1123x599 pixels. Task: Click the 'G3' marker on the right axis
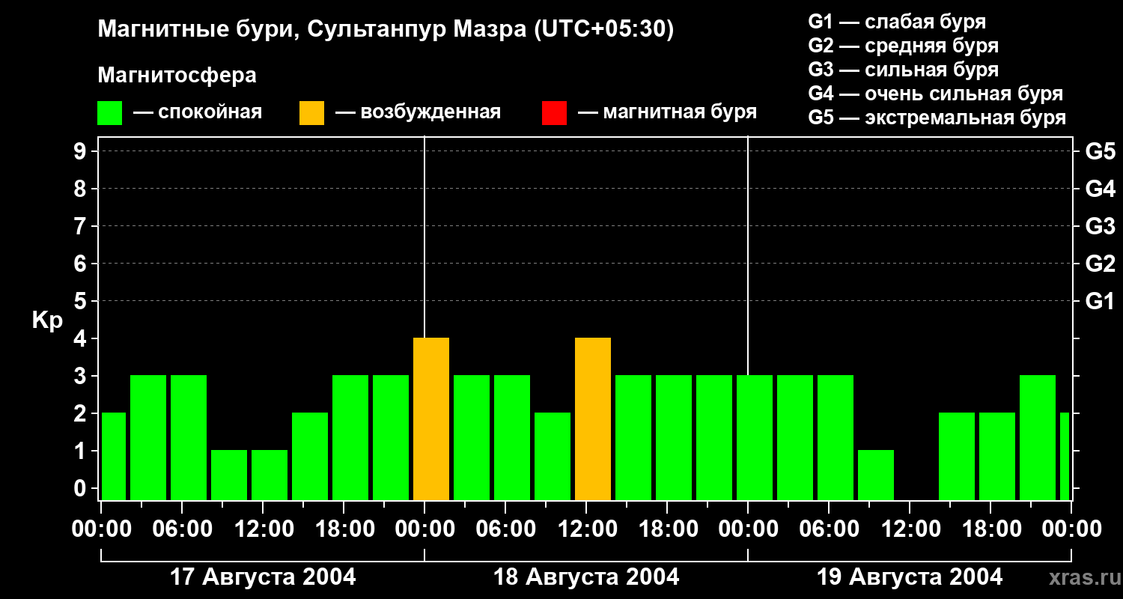click(1100, 226)
